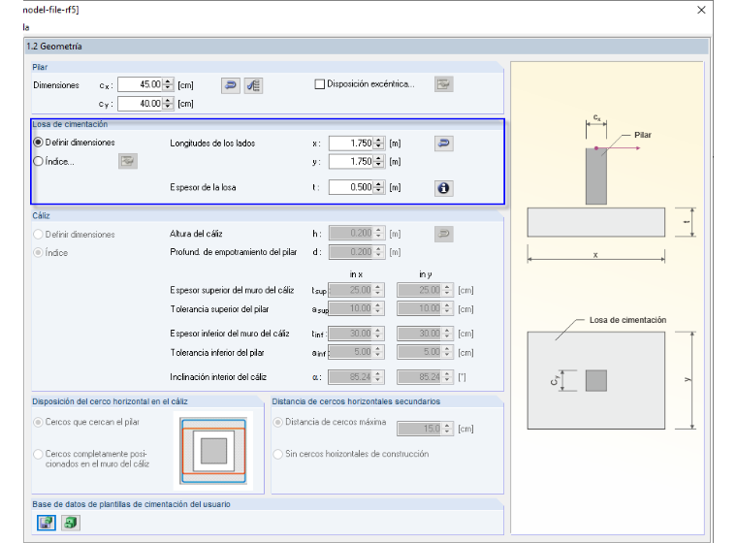The width and height of the screenshot is (737, 543).
Task: Click the Espesor de la losa label
Action: pyautogui.click(x=203, y=187)
